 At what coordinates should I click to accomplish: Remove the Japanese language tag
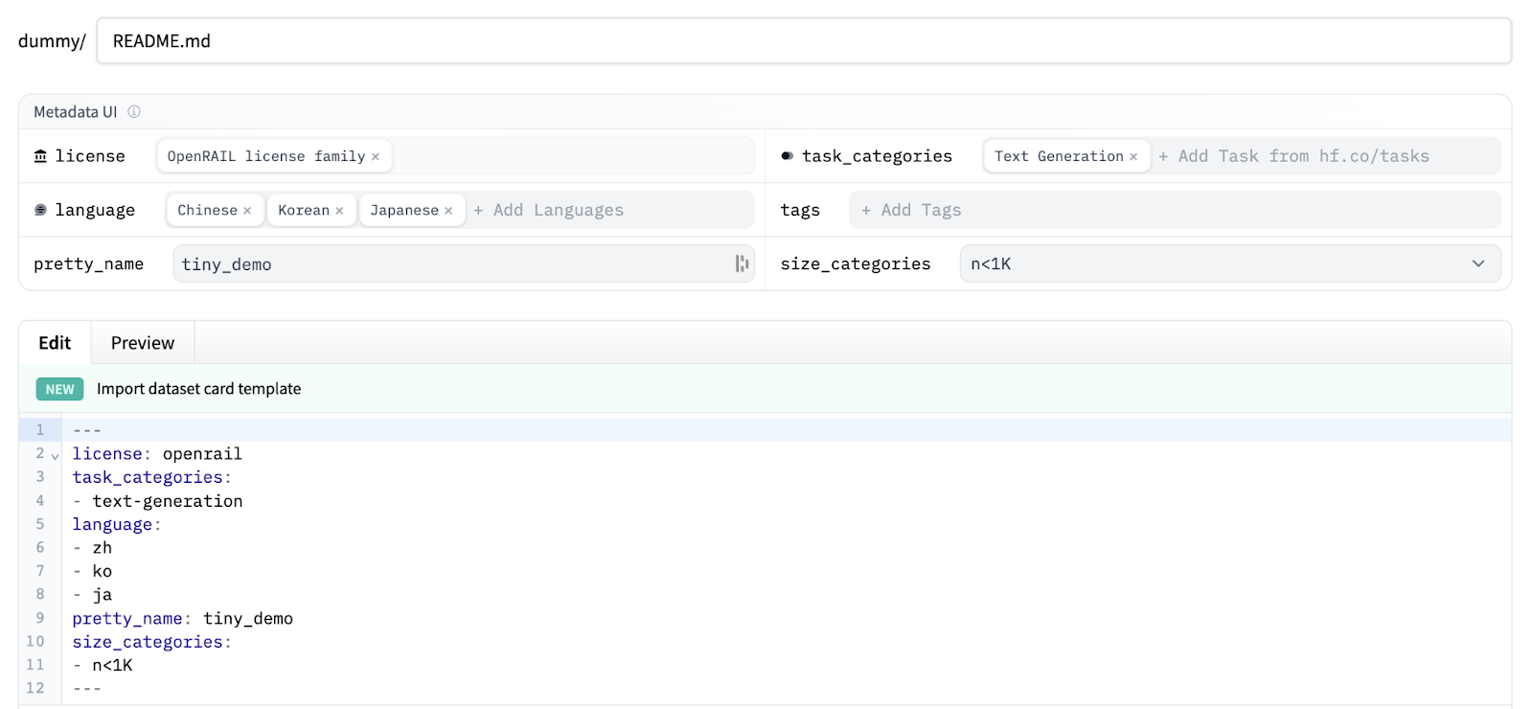pyautogui.click(x=448, y=211)
